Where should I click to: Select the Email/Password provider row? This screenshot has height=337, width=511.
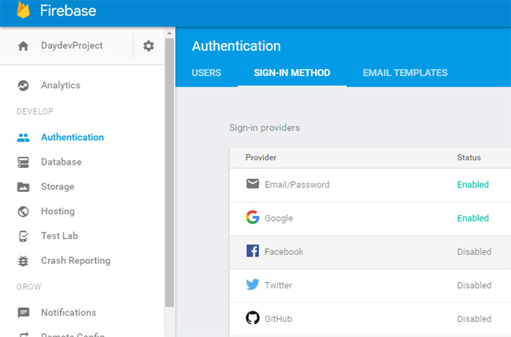tap(370, 185)
